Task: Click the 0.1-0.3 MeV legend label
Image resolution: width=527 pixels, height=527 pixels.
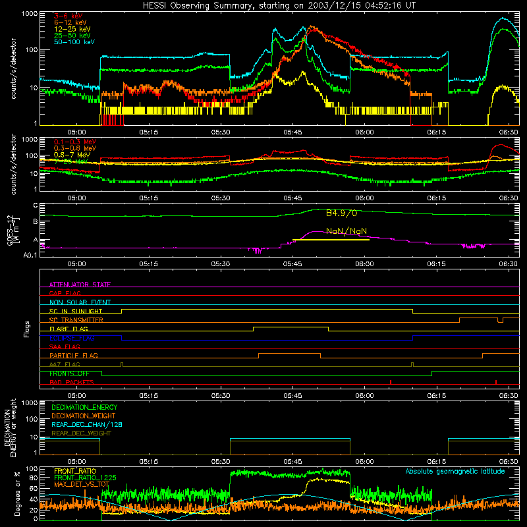Action: 75,142
